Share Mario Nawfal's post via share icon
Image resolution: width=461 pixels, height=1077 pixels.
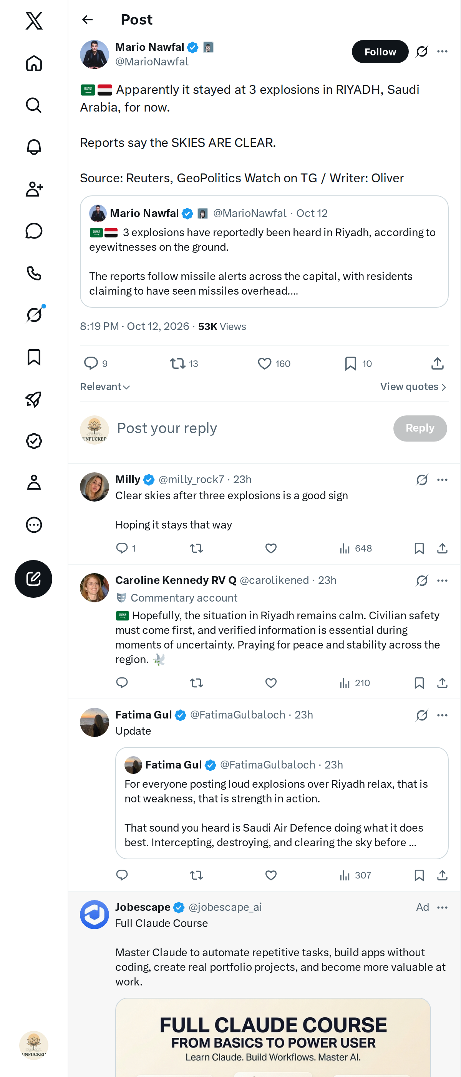[437, 363]
